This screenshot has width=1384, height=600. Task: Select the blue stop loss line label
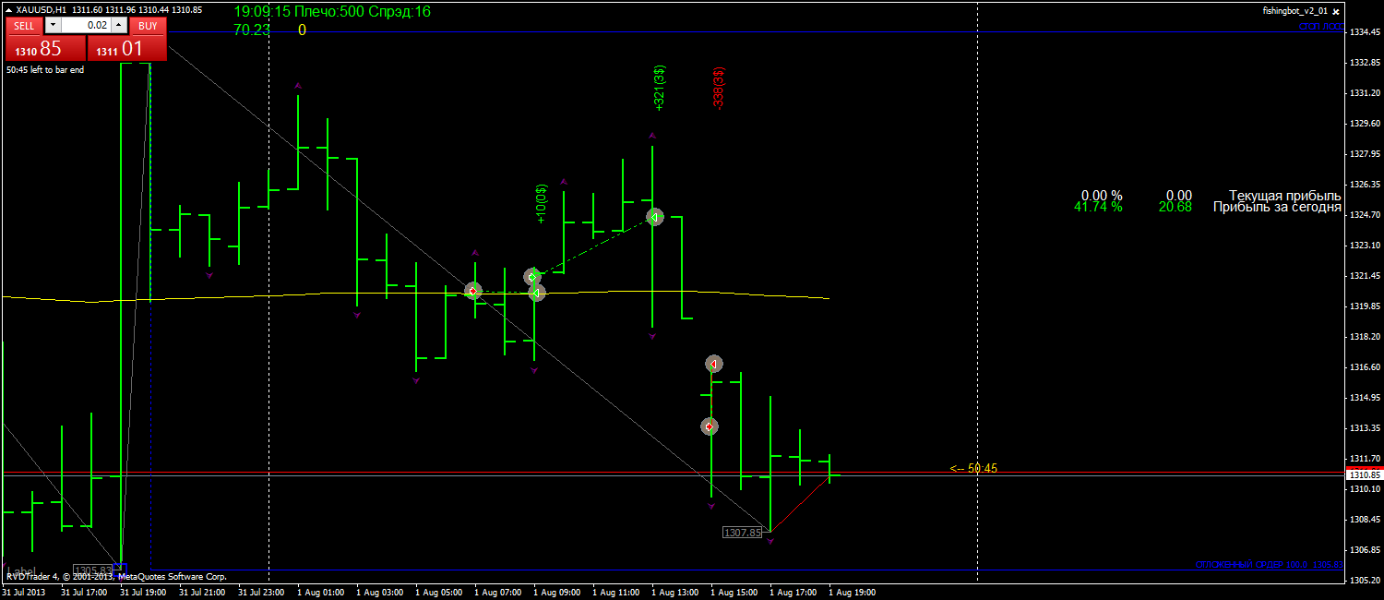[1320, 27]
